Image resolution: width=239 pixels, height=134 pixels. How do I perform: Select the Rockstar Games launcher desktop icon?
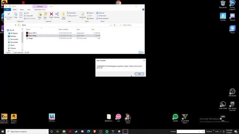[14, 118]
